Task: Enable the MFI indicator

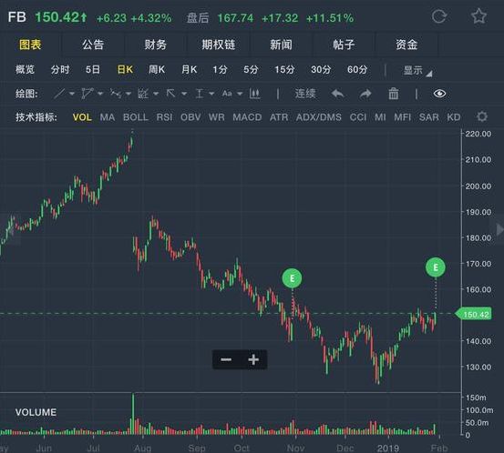Action: coord(403,117)
